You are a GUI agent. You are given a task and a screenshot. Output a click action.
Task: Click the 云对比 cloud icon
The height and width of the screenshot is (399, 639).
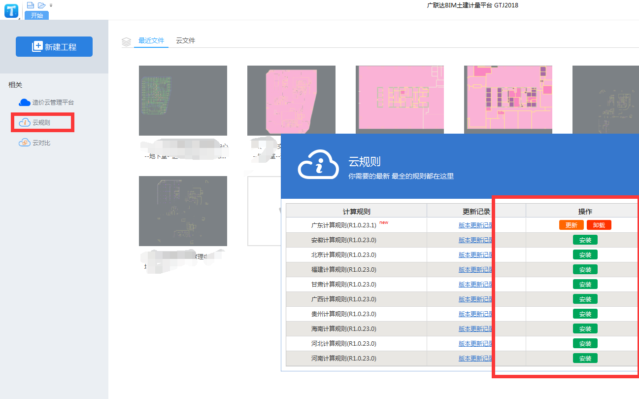click(25, 143)
